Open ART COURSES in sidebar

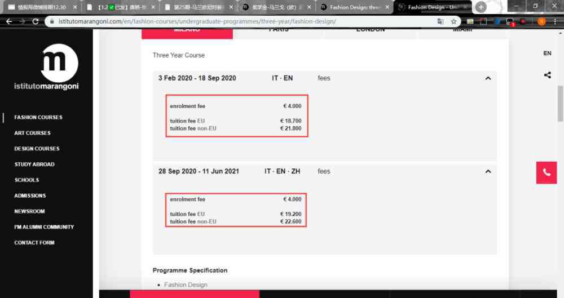[x=32, y=132]
